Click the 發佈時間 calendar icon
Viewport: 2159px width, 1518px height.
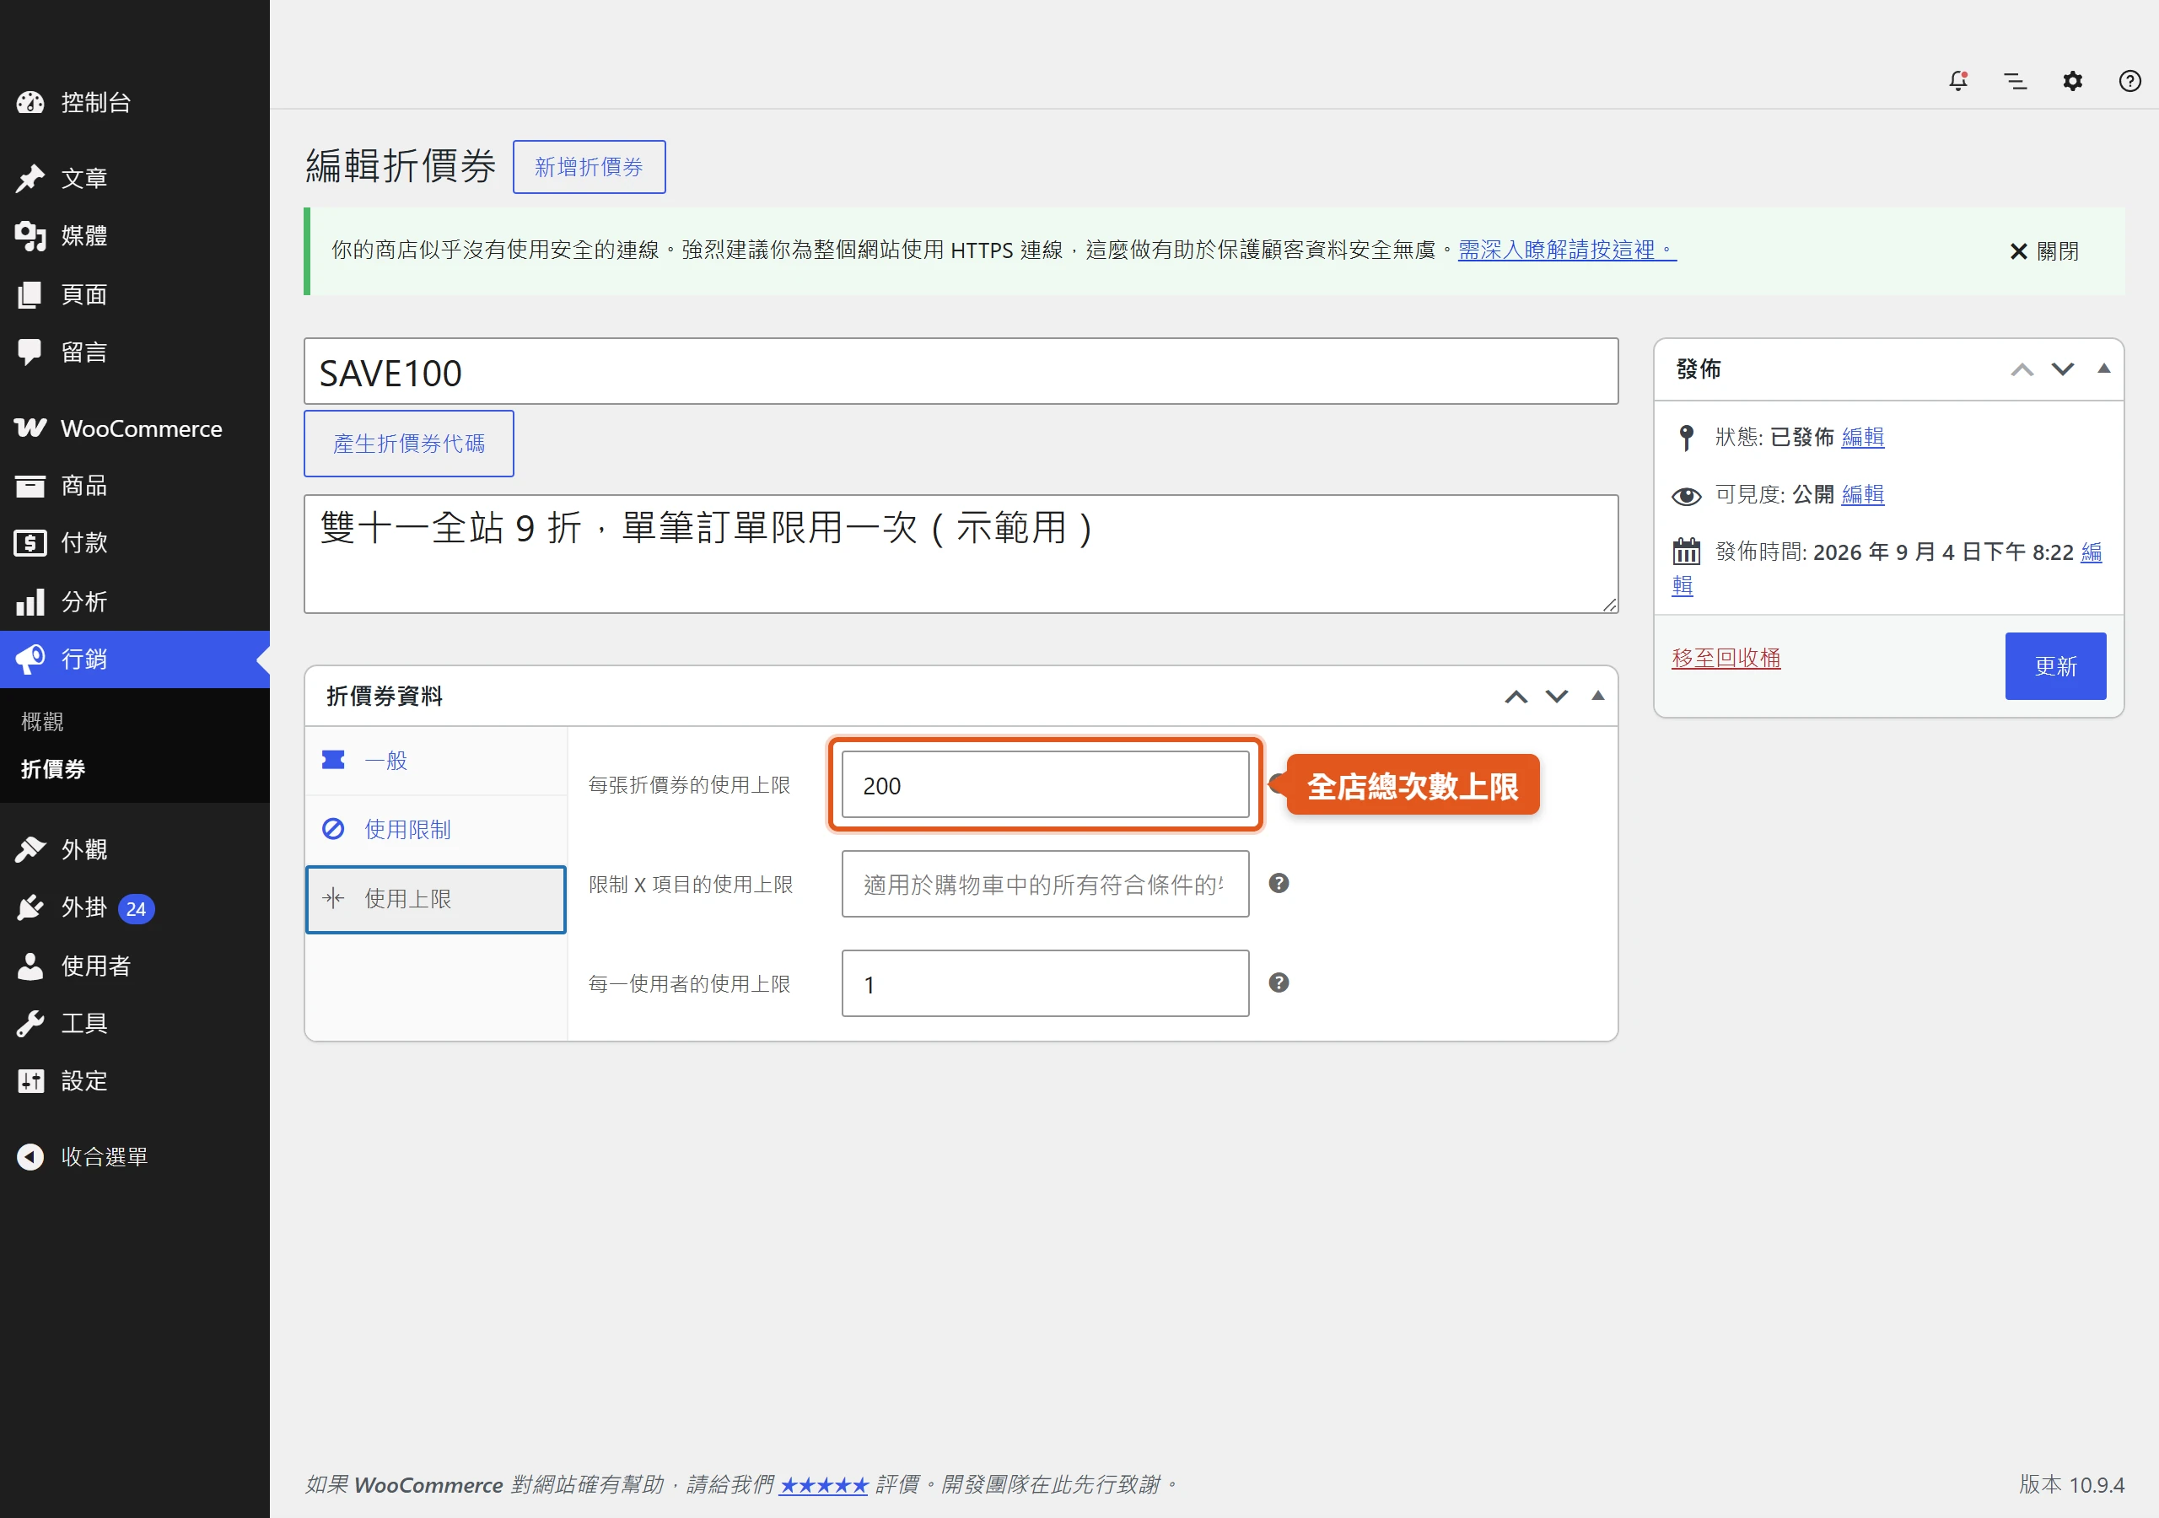click(x=1686, y=552)
